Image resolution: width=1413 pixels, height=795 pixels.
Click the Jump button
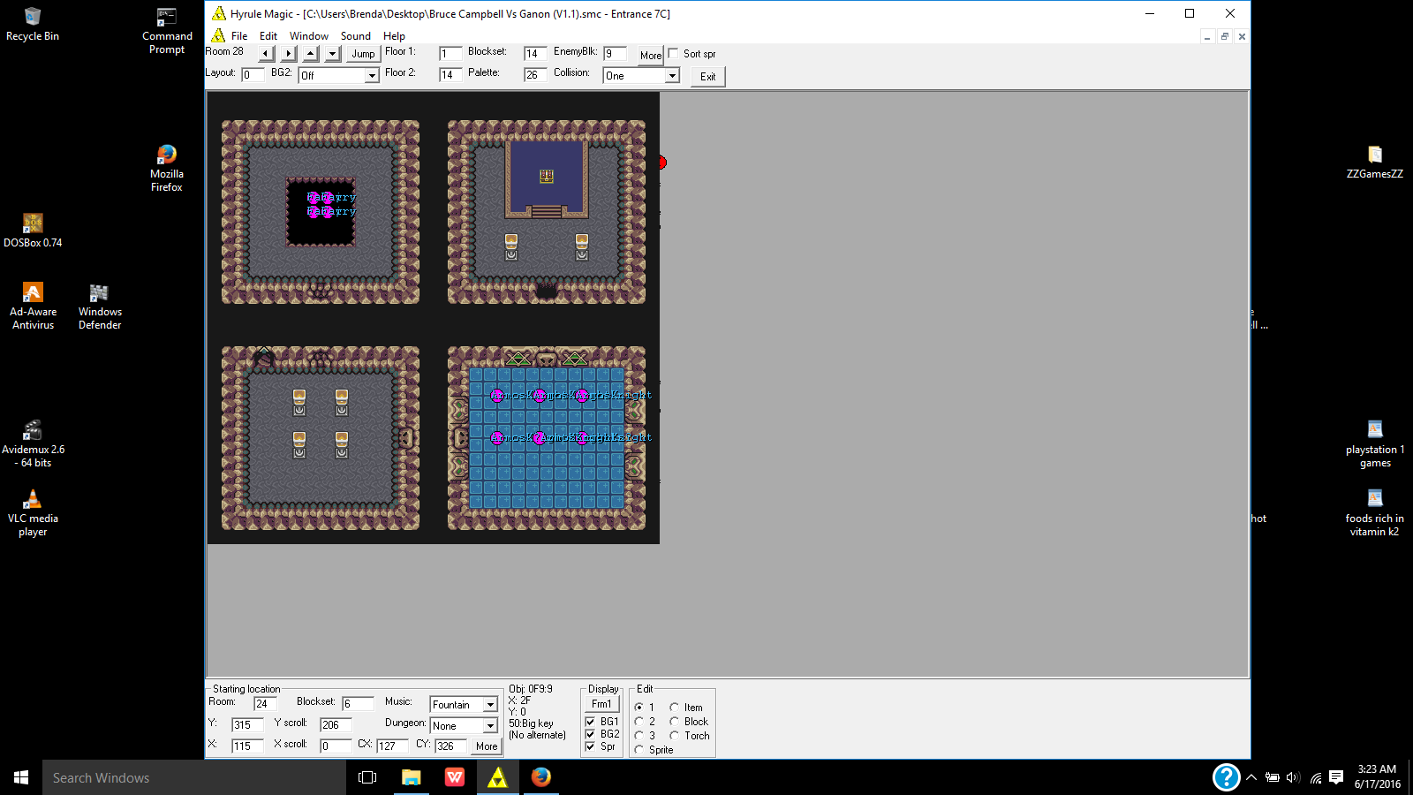click(364, 54)
